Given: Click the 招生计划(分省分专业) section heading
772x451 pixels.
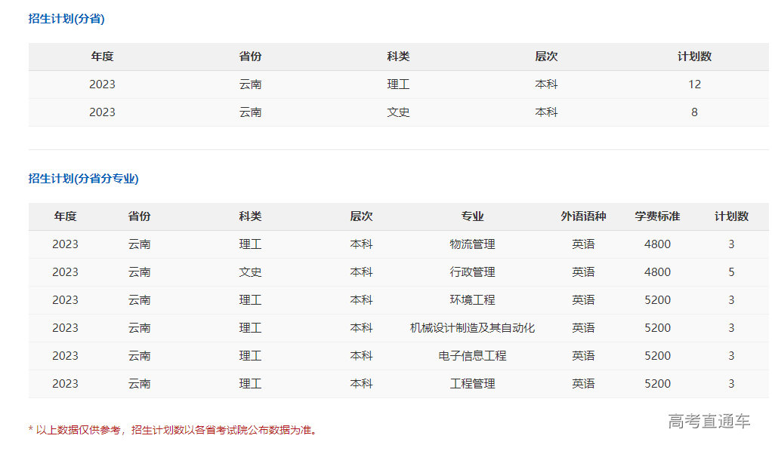Looking at the screenshot, I should (x=84, y=179).
